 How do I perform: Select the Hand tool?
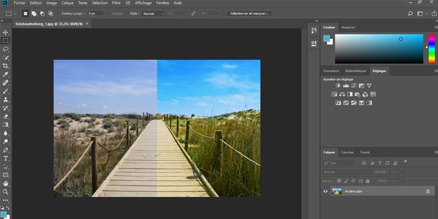pyautogui.click(x=5, y=183)
